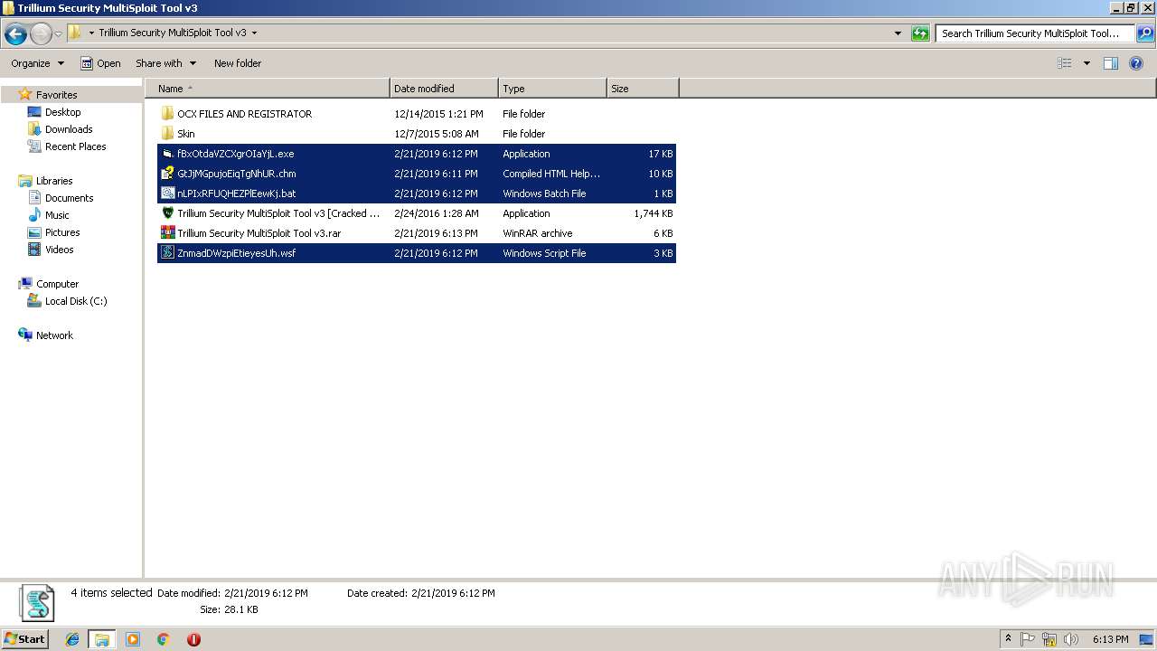1157x651 pixels.
Task: Click the search magnifier icon
Action: pos(1144,33)
